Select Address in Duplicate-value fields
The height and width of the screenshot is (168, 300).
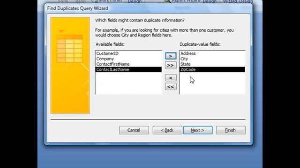pos(212,54)
